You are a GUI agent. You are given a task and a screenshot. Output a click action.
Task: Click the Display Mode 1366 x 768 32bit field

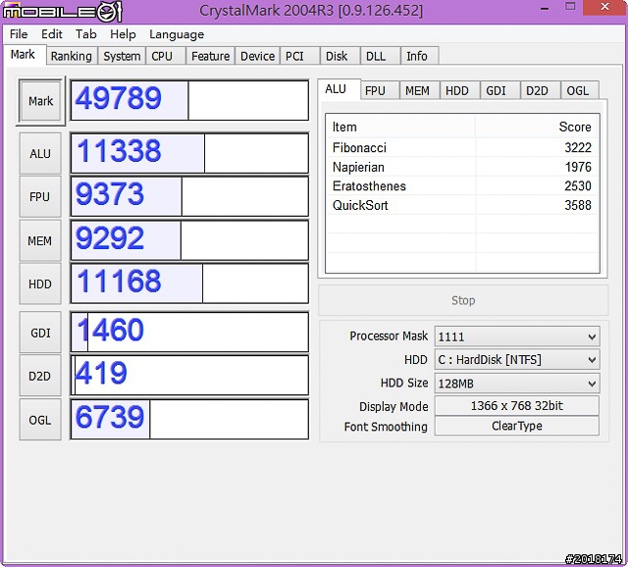click(x=517, y=405)
